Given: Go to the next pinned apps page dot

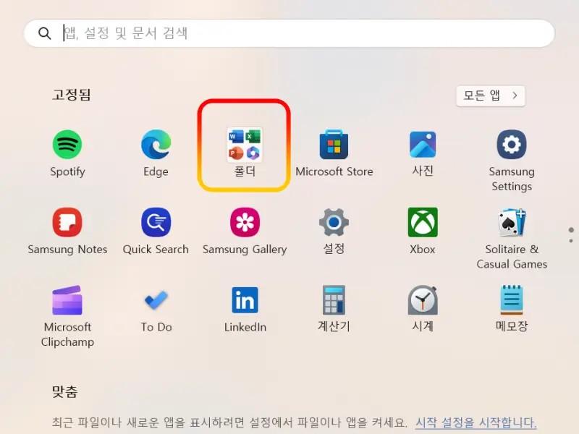Looking at the screenshot, I should [571, 241].
